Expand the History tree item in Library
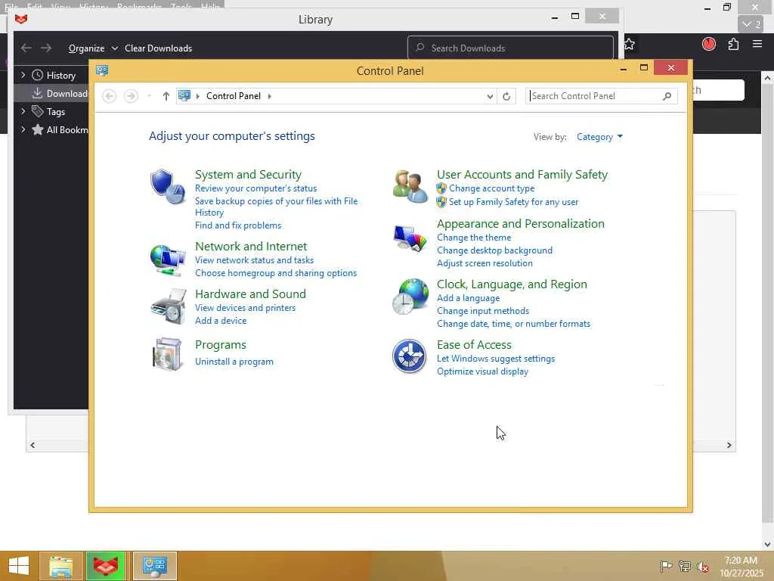Viewport: 774px width, 581px height. coord(23,75)
